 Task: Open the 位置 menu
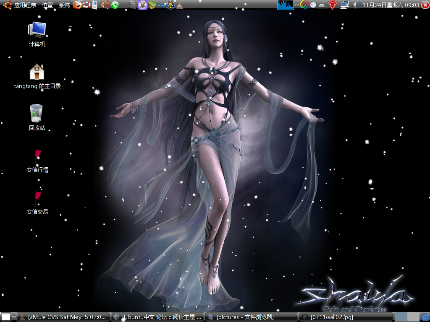coord(47,5)
